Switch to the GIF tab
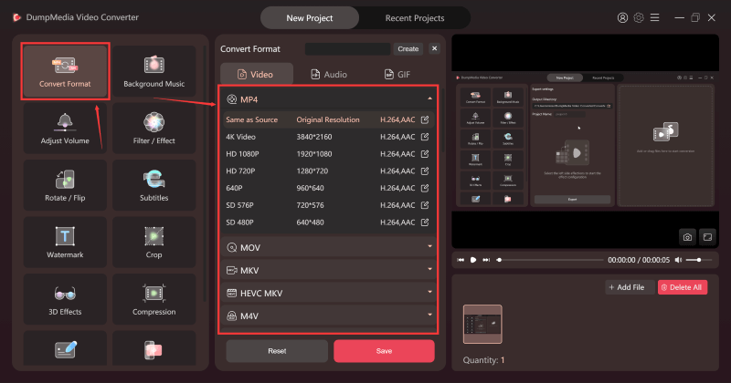The height and width of the screenshot is (383, 731). coord(397,74)
